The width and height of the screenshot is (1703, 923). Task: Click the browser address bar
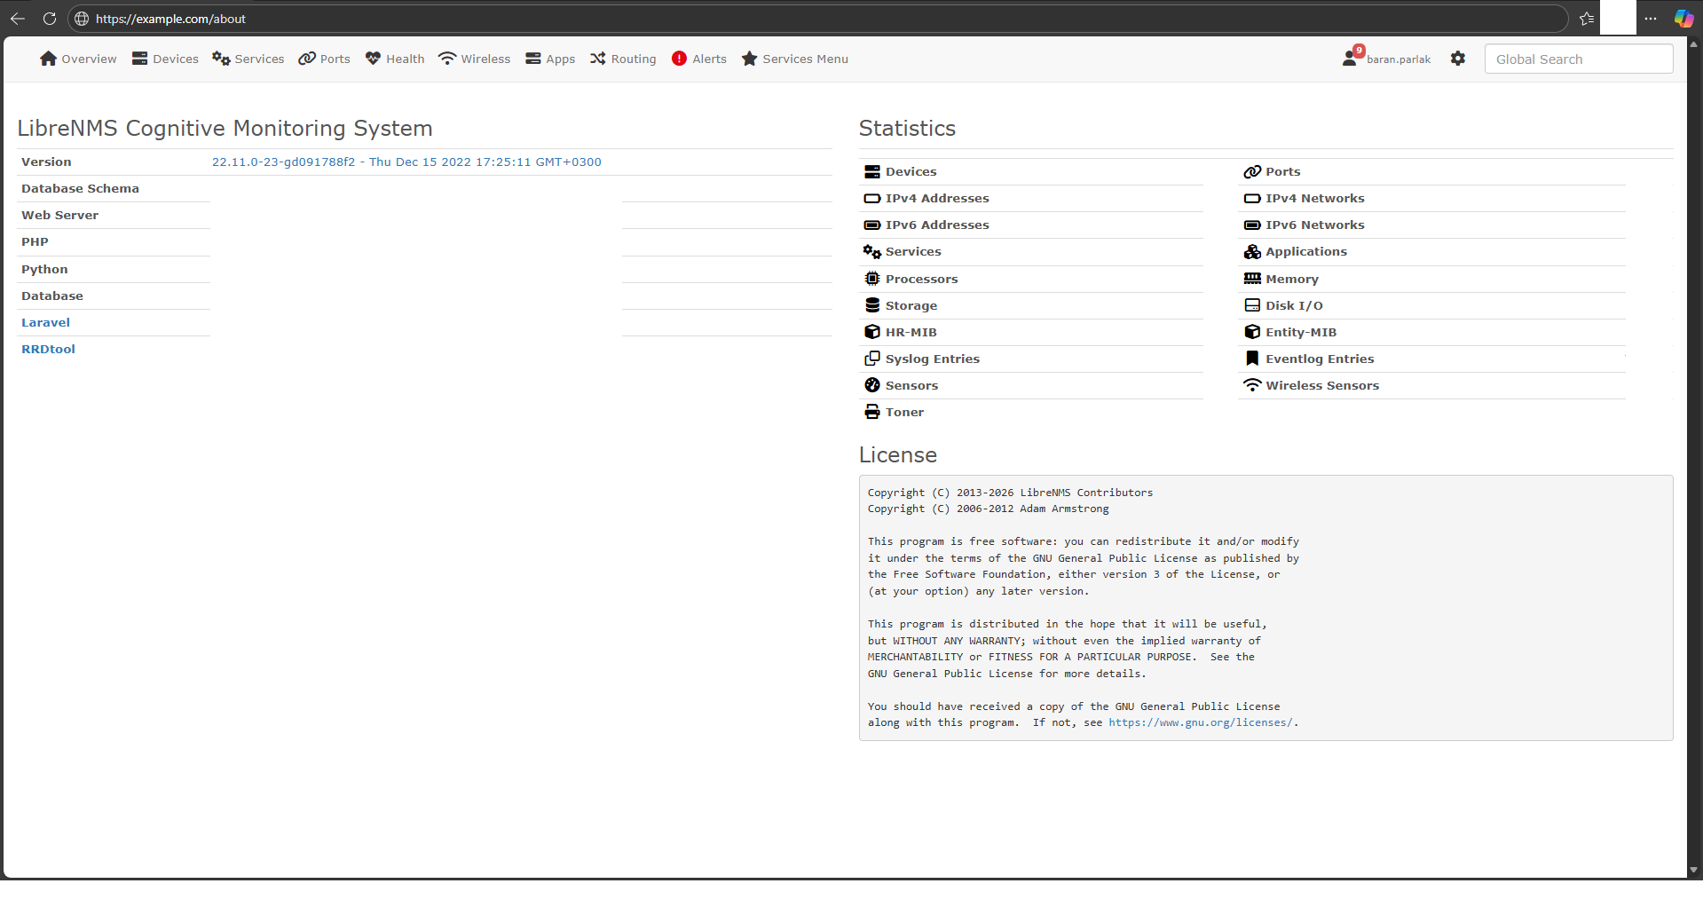coord(816,19)
